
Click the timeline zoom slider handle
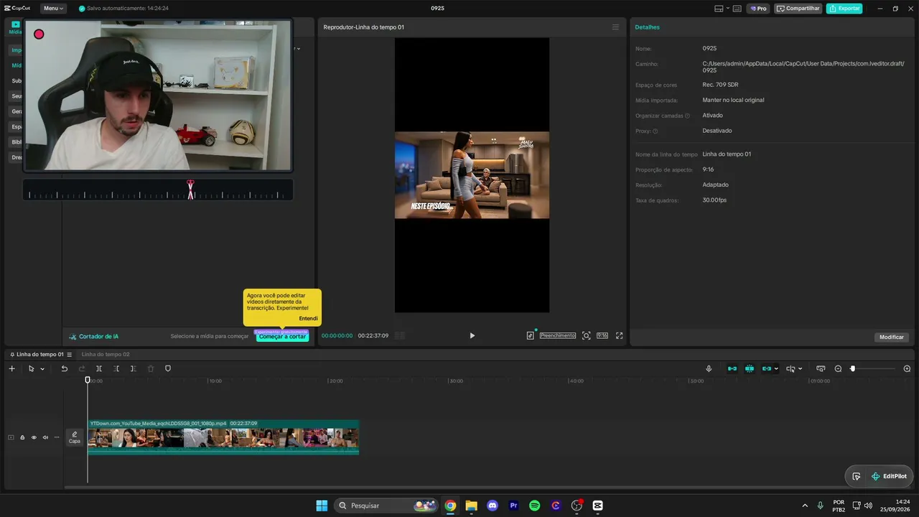tap(852, 368)
